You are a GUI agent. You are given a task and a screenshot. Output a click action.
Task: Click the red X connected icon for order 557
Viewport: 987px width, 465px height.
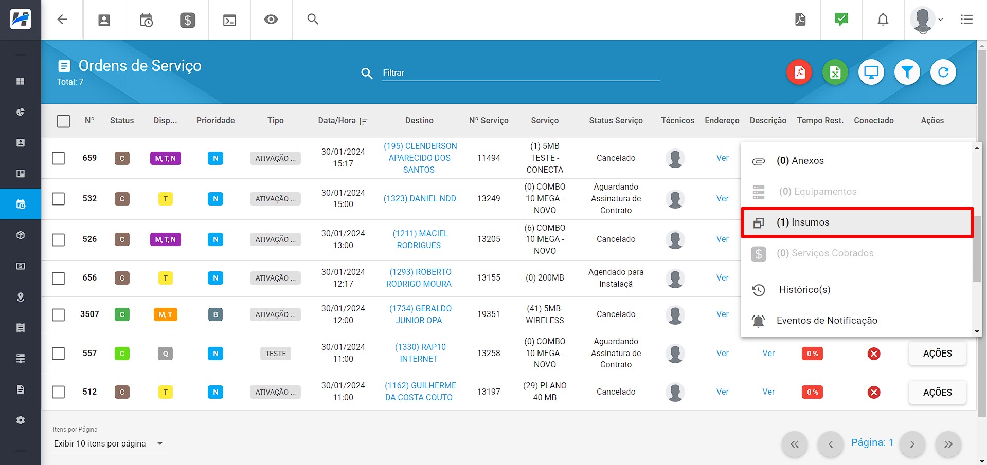pyautogui.click(x=874, y=354)
